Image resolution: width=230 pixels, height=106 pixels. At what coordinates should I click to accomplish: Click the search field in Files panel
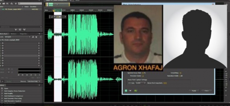30,3
